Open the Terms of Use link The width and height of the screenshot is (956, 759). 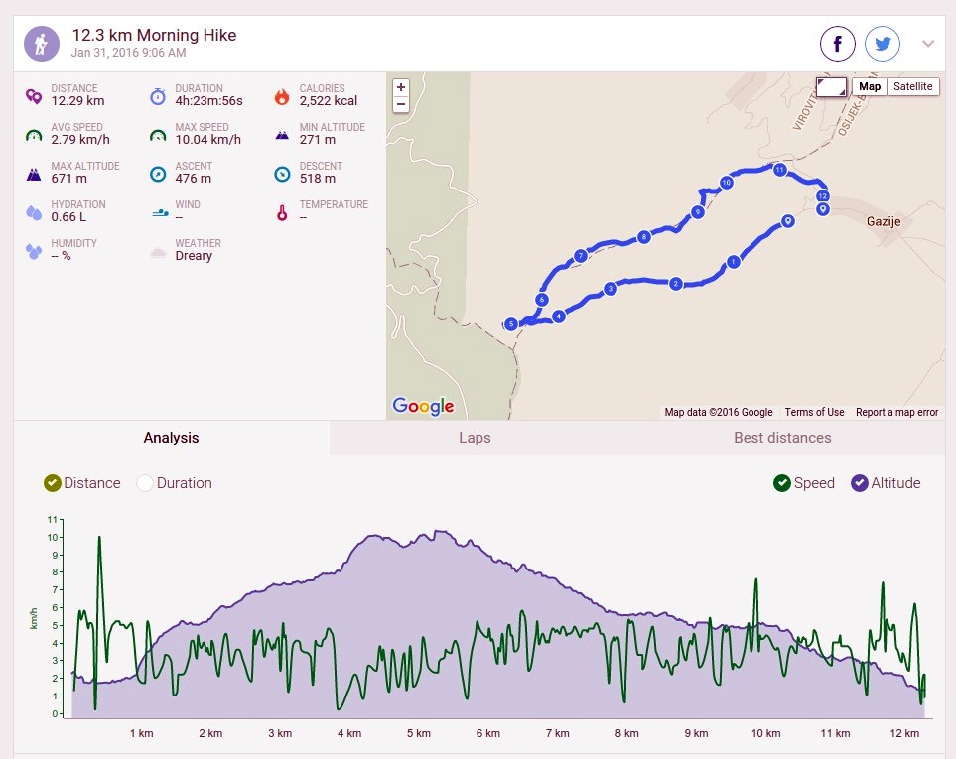[814, 412]
